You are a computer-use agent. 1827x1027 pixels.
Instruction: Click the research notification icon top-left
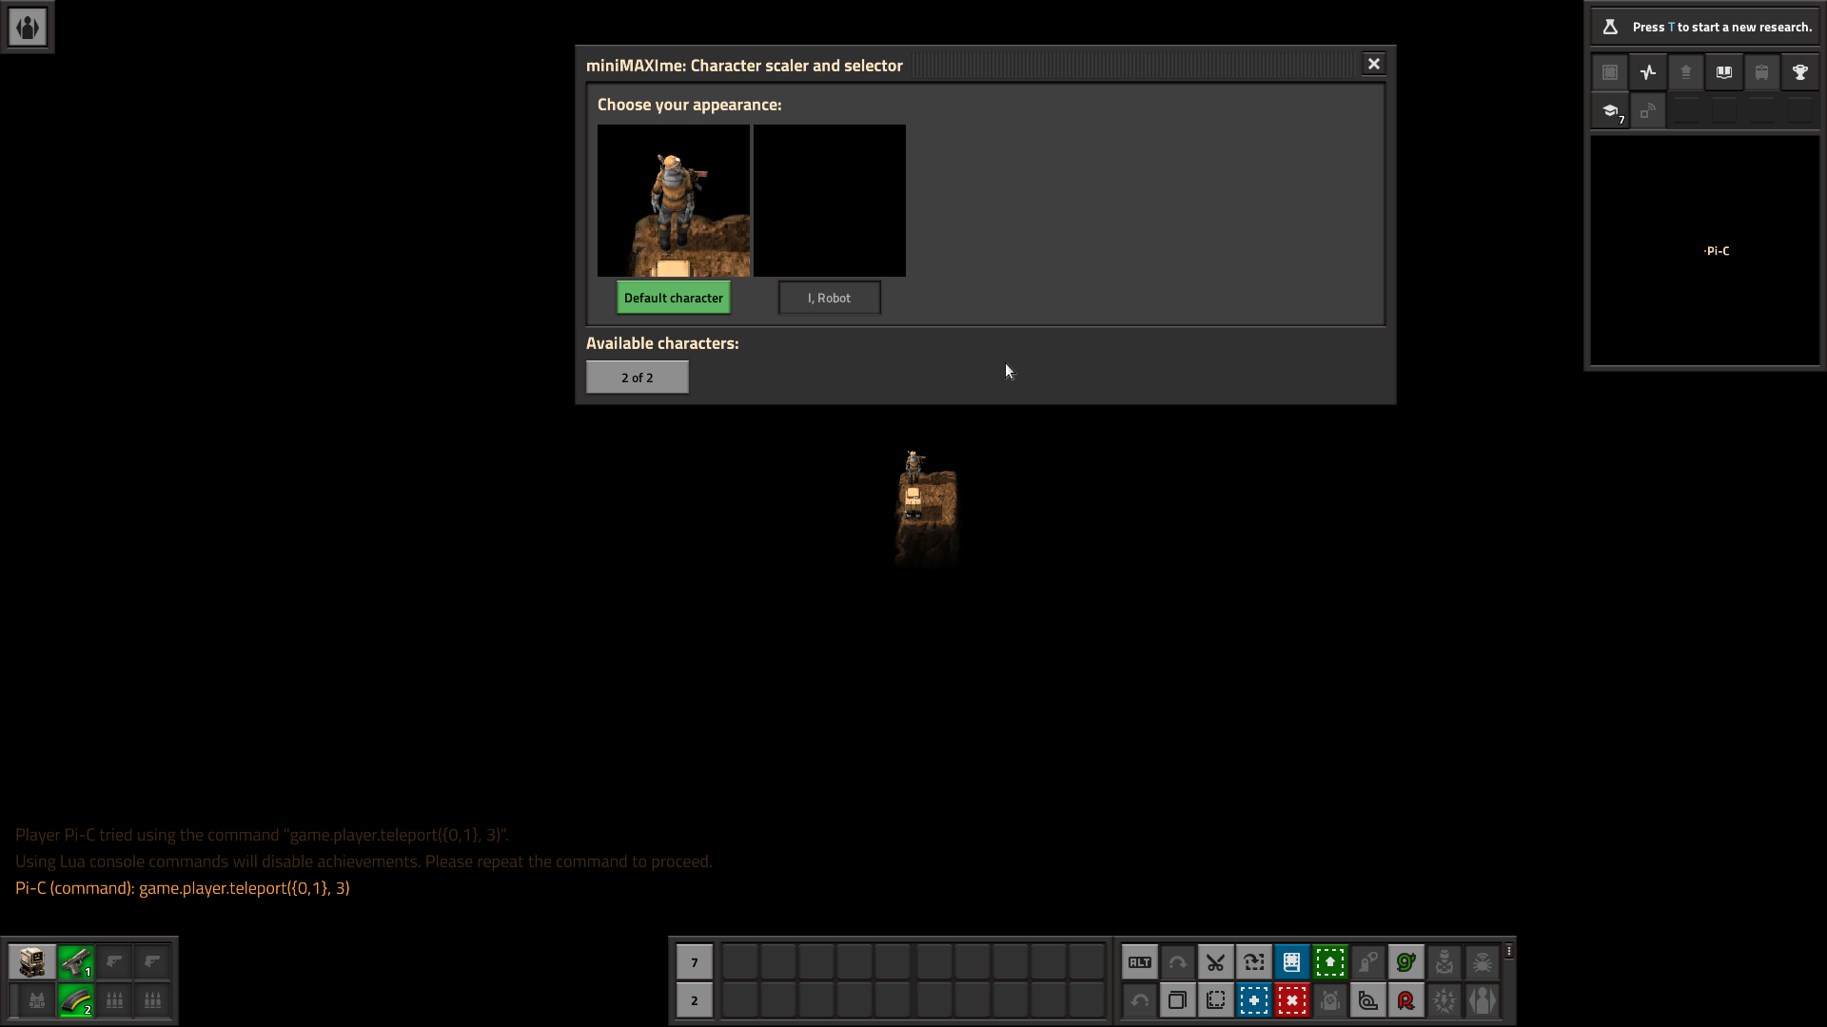[x=1610, y=28]
